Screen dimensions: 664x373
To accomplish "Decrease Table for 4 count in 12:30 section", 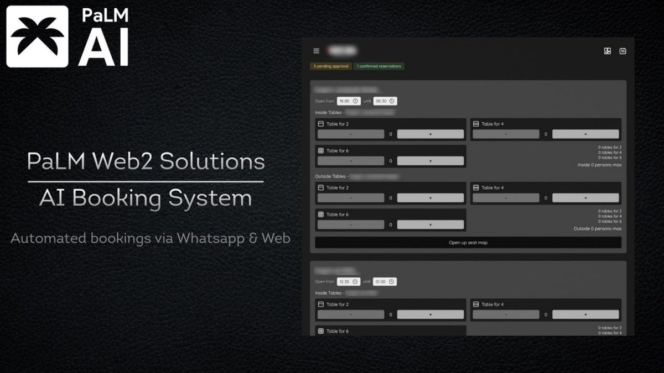I will click(x=506, y=314).
